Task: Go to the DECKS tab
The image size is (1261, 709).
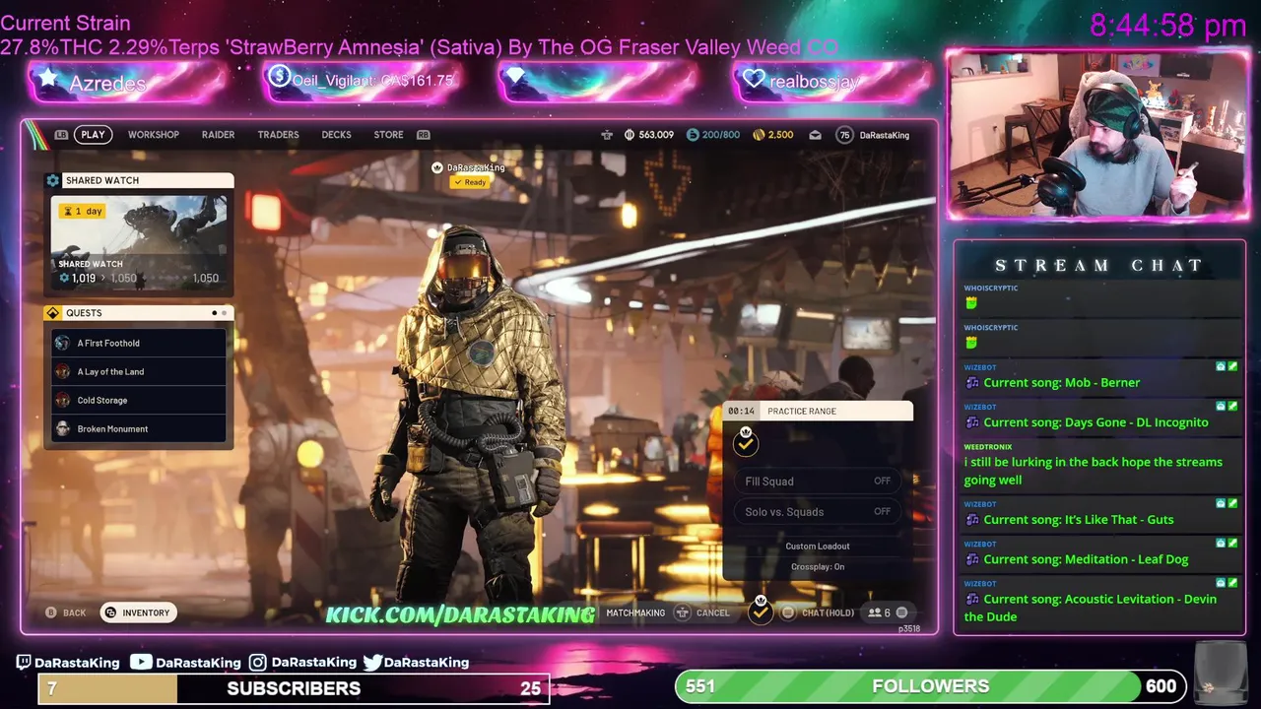Action: [x=336, y=135]
